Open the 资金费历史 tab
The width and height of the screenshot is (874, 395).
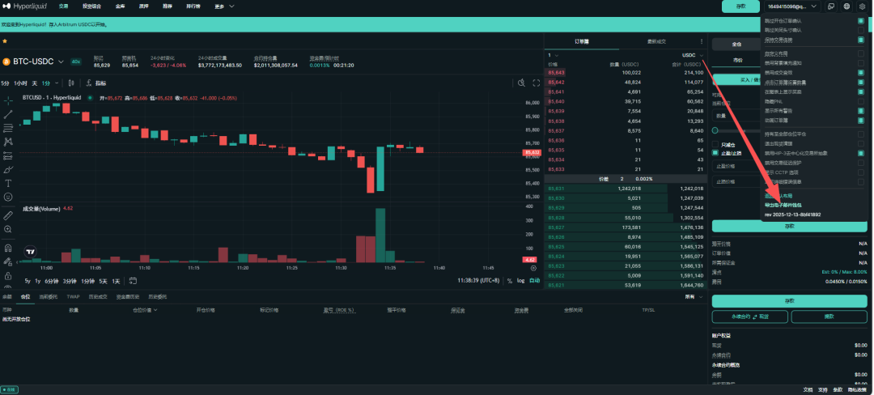128,297
